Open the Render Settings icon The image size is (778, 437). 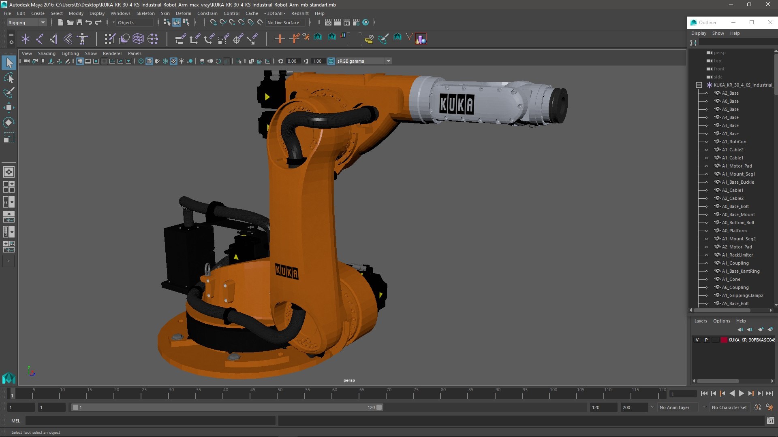(356, 23)
